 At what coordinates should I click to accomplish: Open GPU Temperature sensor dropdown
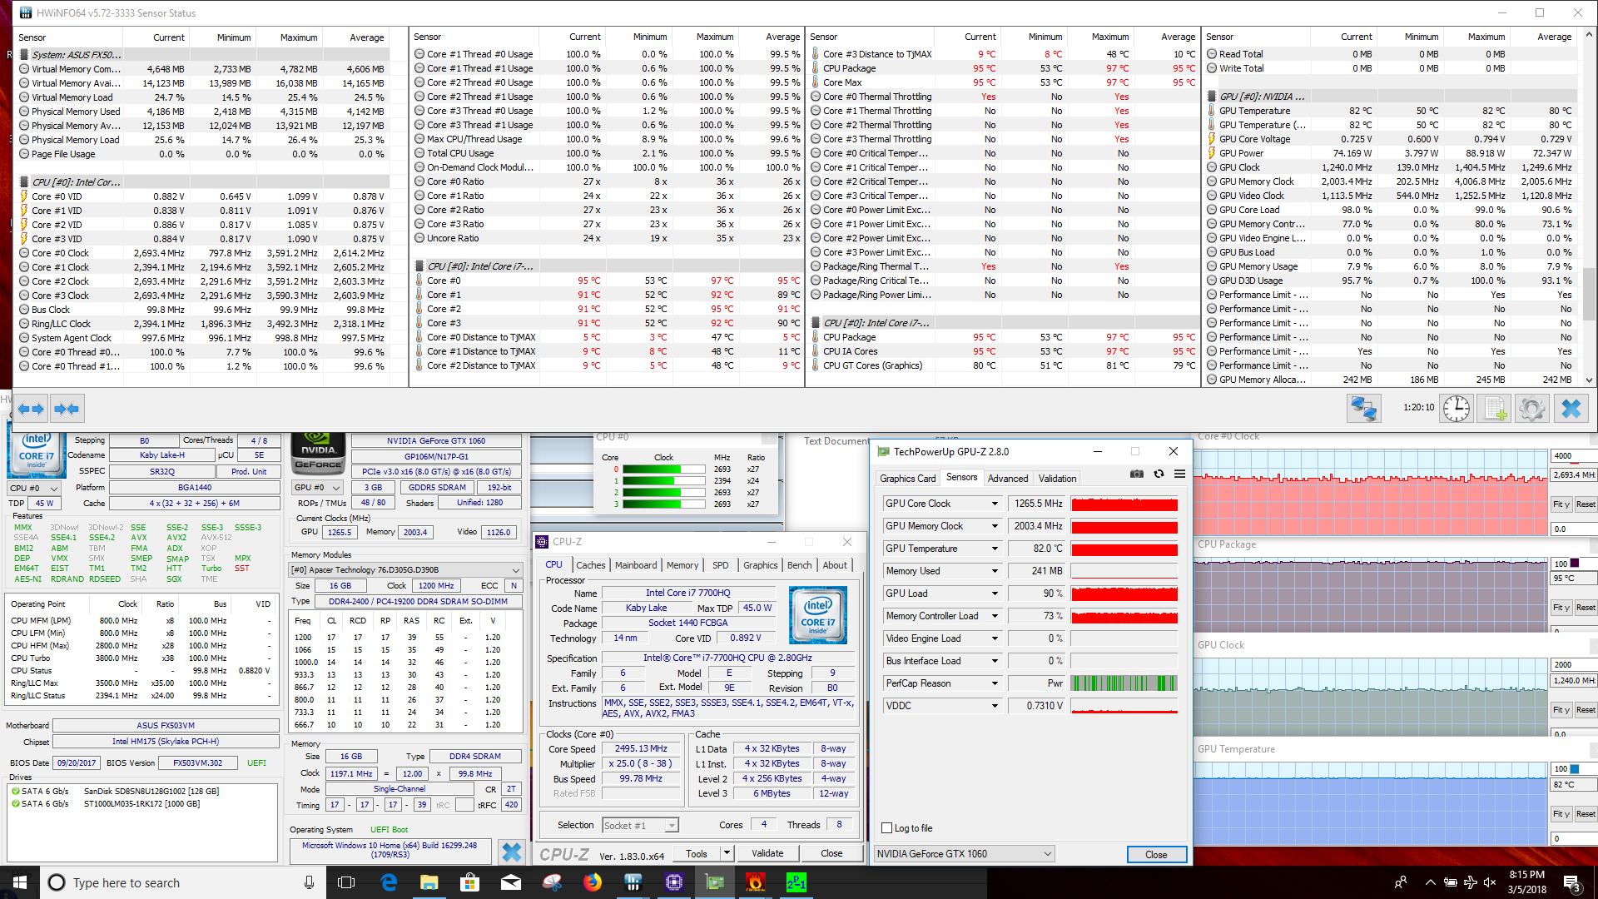point(995,549)
